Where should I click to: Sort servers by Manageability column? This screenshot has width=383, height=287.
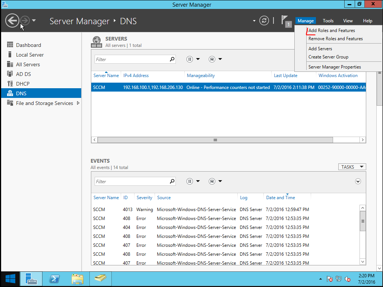(x=201, y=76)
